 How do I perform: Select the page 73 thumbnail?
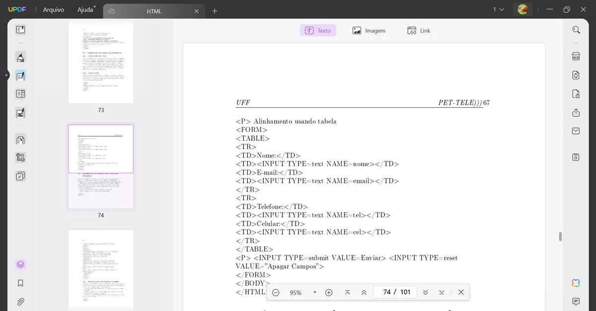tap(101, 62)
